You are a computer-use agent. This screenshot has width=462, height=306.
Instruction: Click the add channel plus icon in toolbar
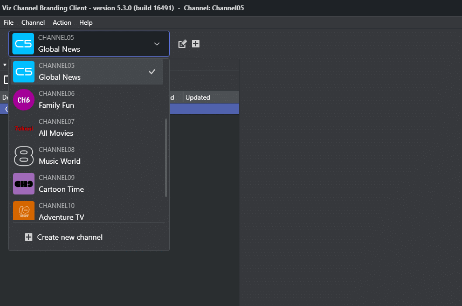coord(196,44)
